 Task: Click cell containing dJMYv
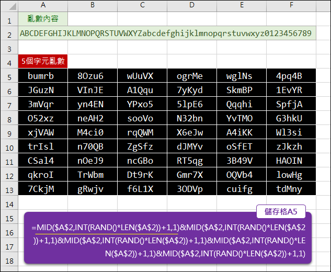point(192,146)
